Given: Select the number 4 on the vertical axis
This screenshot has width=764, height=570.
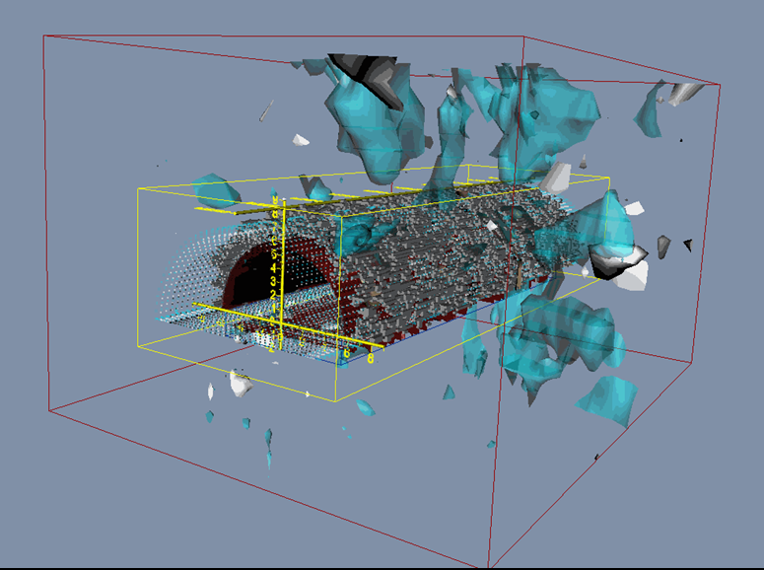Looking at the screenshot, I should (x=273, y=268).
